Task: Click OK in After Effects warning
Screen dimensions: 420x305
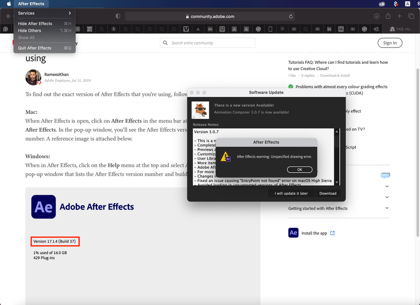Action: tap(299, 170)
